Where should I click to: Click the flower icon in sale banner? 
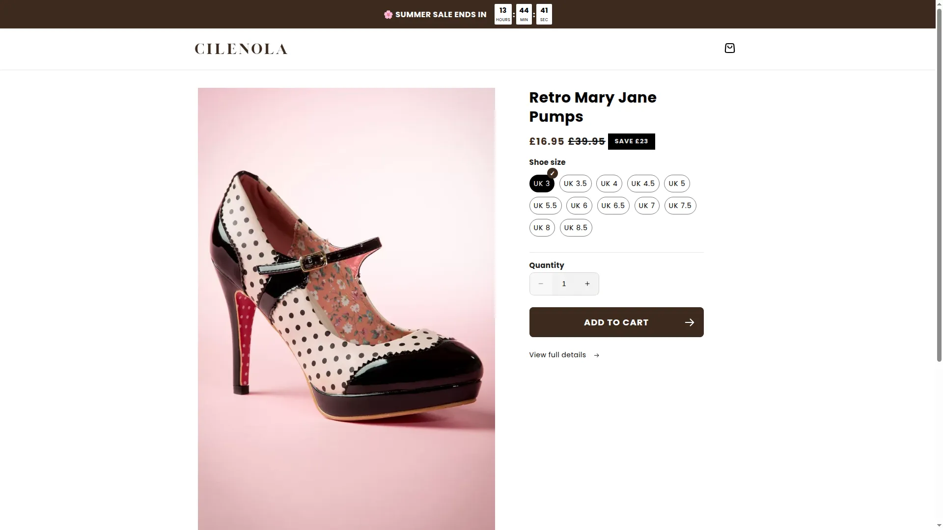click(x=388, y=15)
